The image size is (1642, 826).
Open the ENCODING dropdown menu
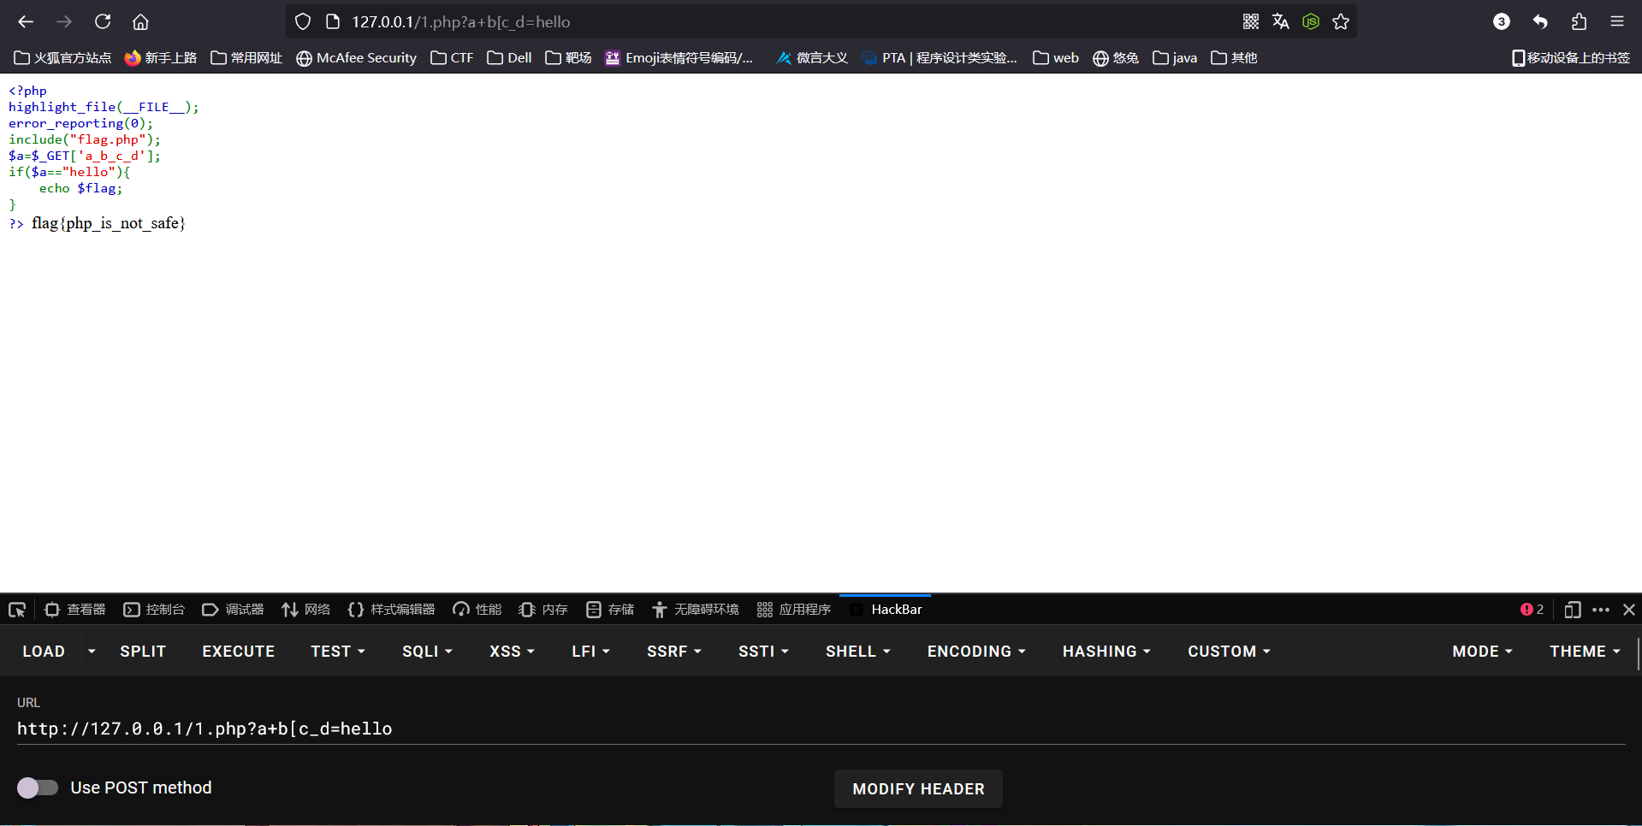[975, 652]
